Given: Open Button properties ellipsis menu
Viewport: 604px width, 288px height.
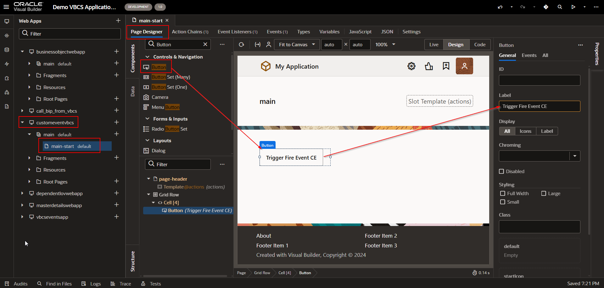Looking at the screenshot, I should click(580, 45).
